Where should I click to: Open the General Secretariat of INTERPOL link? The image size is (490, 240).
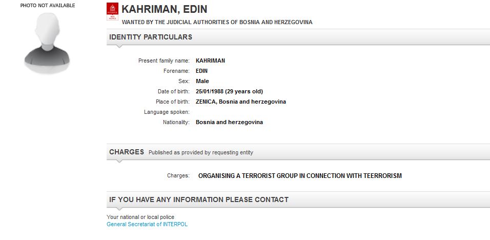coord(147,224)
